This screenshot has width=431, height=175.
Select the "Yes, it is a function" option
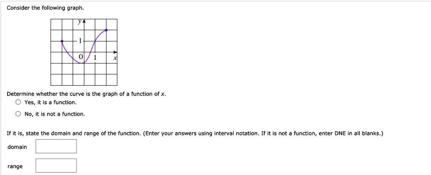18,102
